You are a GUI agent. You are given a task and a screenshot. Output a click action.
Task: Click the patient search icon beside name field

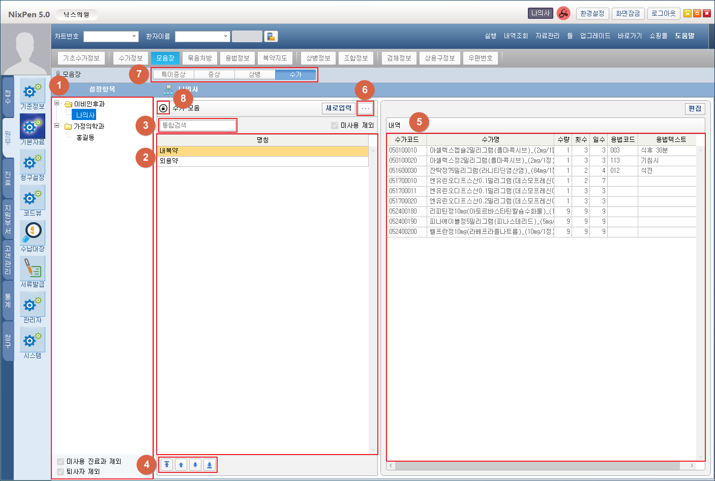[x=271, y=37]
